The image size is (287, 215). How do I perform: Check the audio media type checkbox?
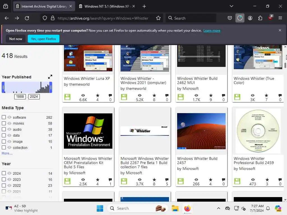pos(4,129)
